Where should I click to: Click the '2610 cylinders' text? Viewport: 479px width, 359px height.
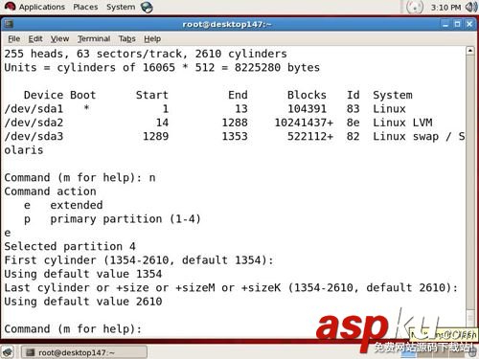tap(240, 54)
